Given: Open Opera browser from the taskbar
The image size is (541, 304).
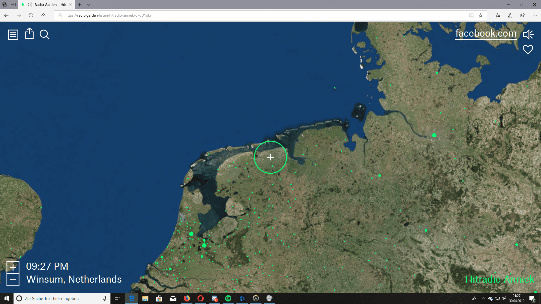Looking at the screenshot, I should (201, 298).
